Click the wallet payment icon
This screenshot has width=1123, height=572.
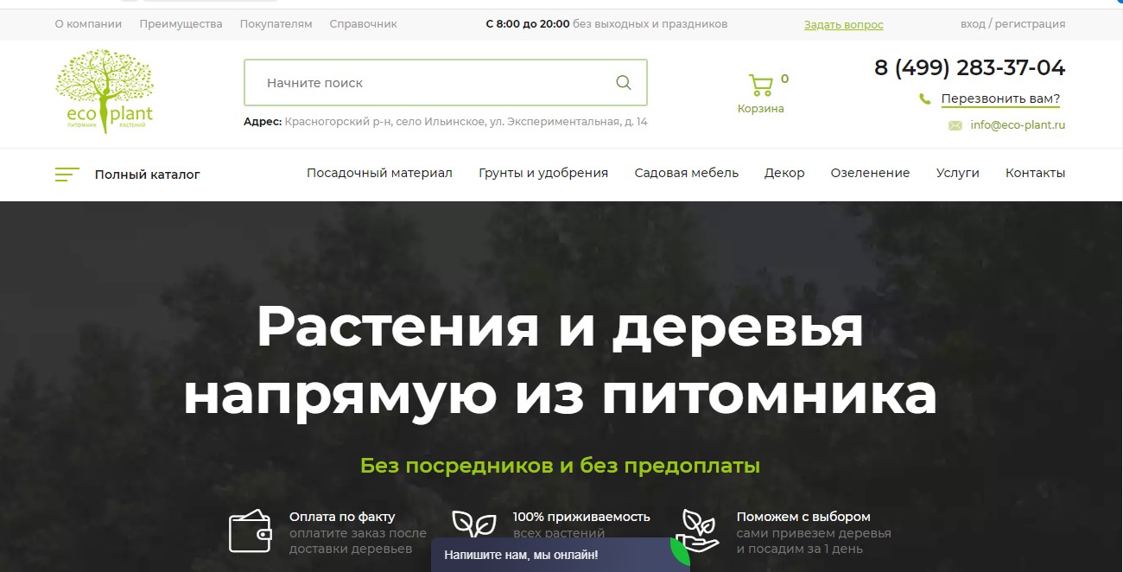tap(250, 531)
